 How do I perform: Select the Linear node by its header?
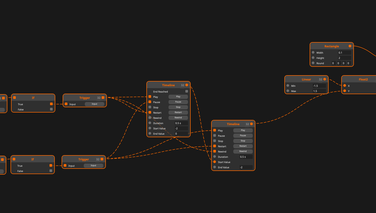[x=306, y=79]
